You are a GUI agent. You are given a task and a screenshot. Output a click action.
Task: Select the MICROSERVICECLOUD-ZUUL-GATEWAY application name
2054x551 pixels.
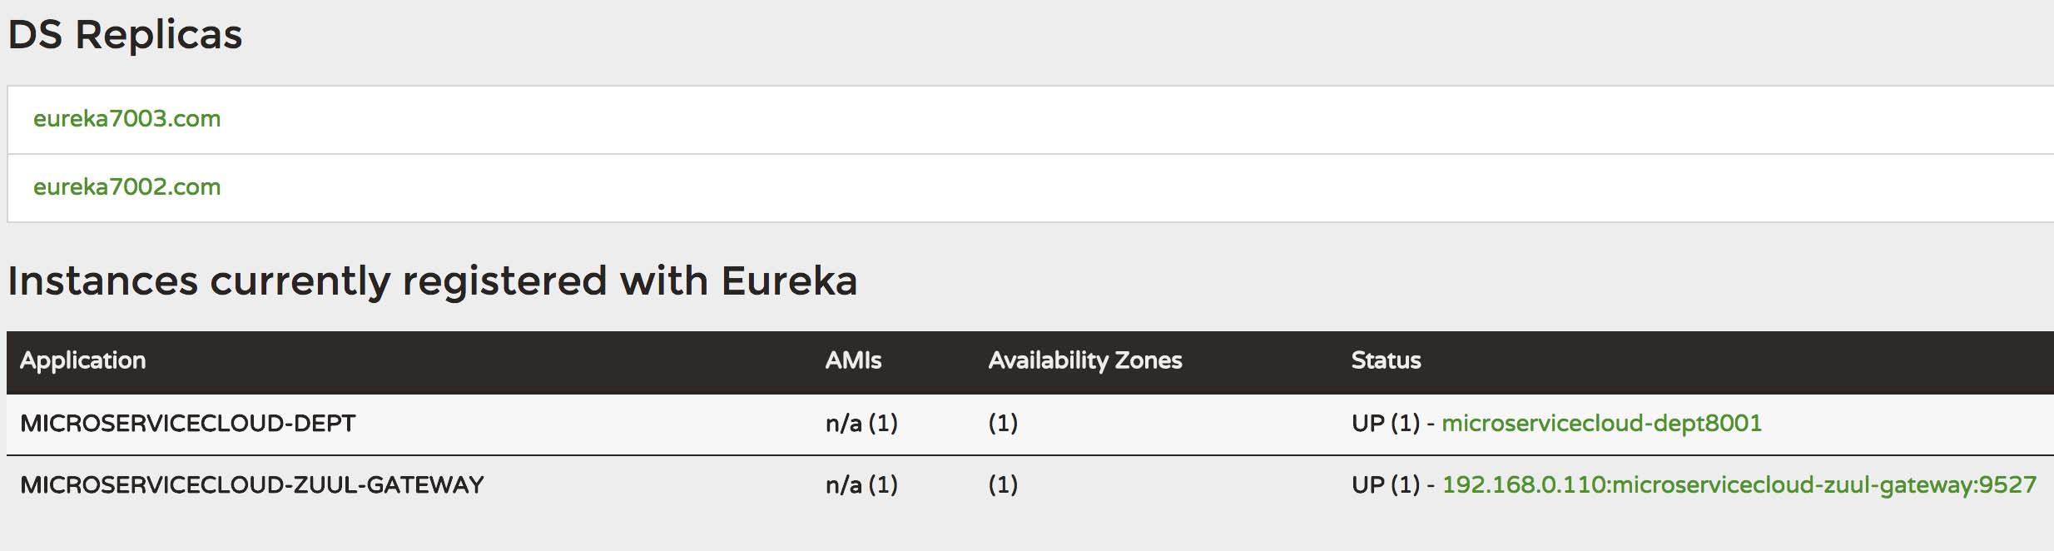pyautogui.click(x=251, y=485)
